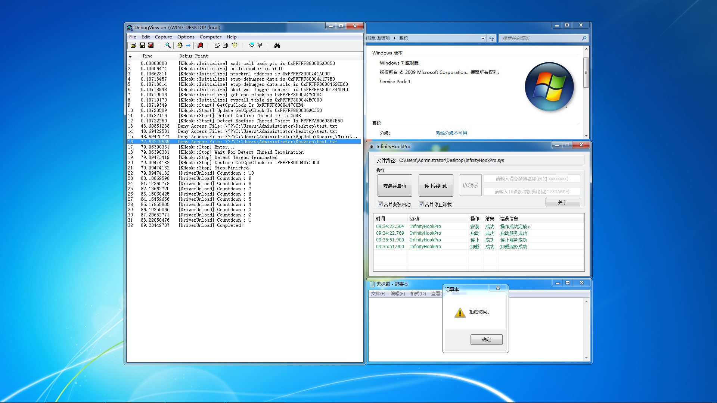Image resolution: width=717 pixels, height=403 pixels.
Task: Open the Capture menu in DebugView
Action: [163, 37]
